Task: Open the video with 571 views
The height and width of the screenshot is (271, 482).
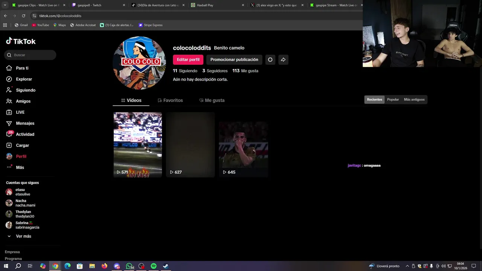Action: [x=138, y=145]
